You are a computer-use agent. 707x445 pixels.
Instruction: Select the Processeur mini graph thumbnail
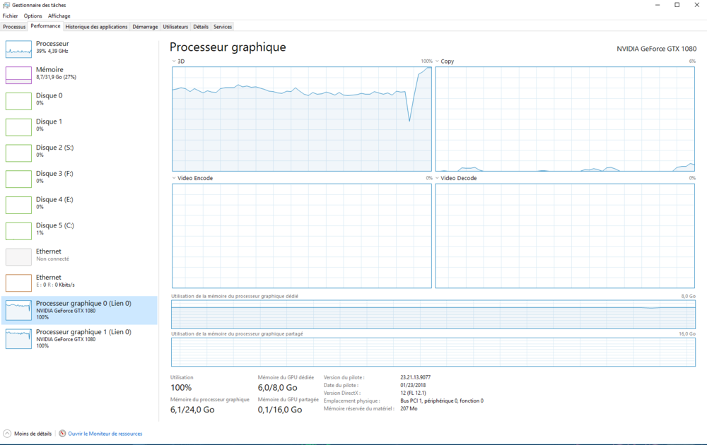click(18, 49)
